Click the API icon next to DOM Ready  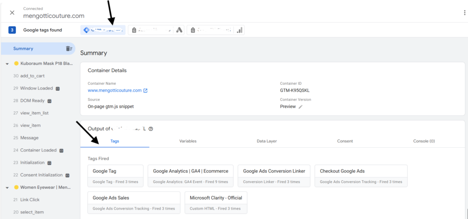tap(49, 101)
